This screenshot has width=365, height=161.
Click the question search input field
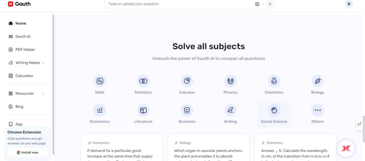(x=178, y=4)
